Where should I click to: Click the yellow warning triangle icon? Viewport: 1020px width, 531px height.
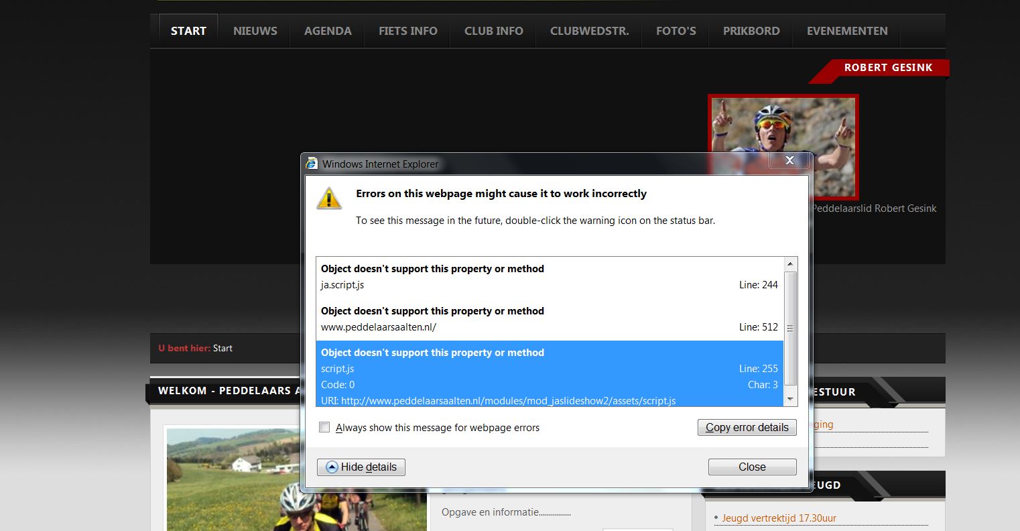(x=329, y=198)
